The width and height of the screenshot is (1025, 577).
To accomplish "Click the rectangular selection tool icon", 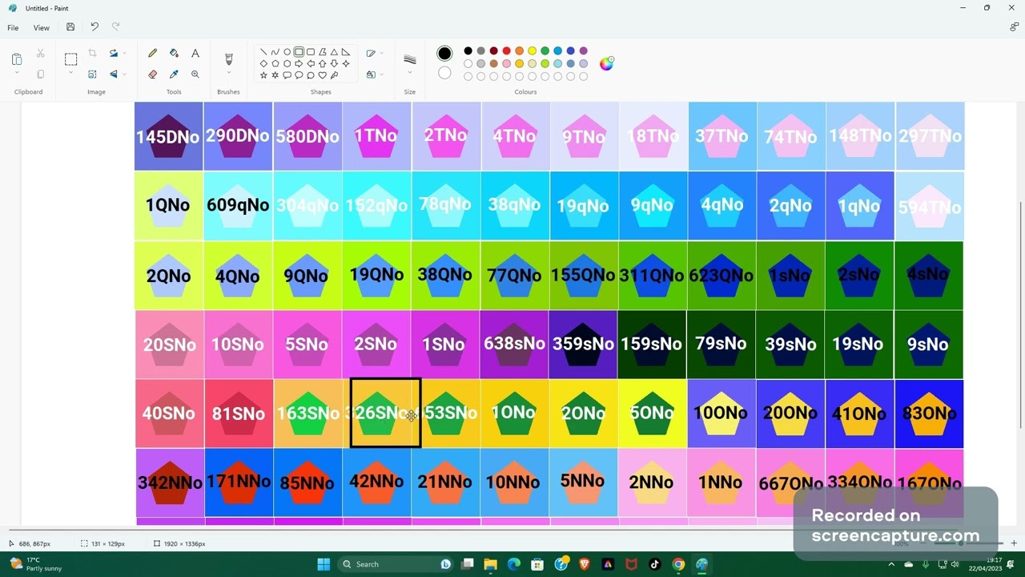I will (x=70, y=59).
